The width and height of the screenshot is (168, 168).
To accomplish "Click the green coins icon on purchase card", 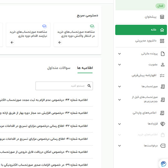I will [x=92, y=26].
